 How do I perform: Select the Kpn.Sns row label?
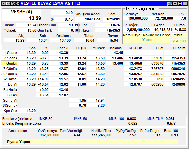[10, 111]
